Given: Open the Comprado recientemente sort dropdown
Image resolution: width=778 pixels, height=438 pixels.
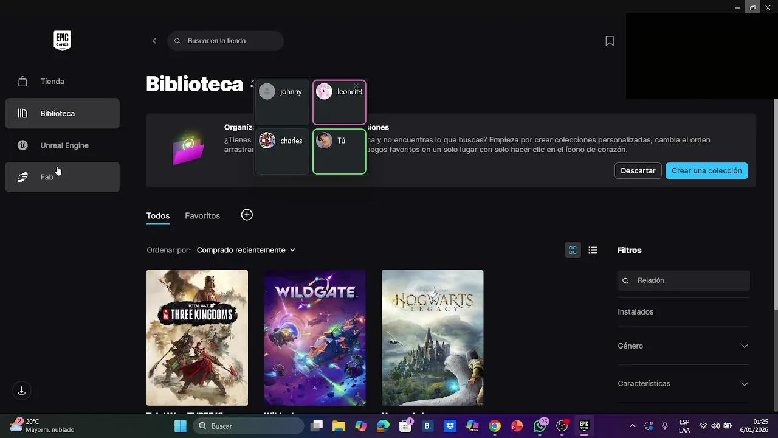Looking at the screenshot, I should [246, 250].
